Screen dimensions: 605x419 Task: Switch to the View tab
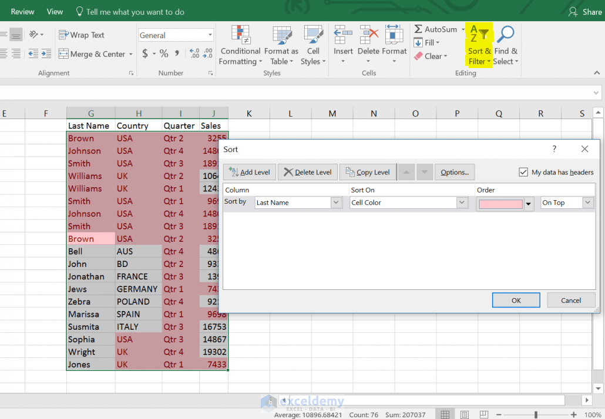[55, 11]
